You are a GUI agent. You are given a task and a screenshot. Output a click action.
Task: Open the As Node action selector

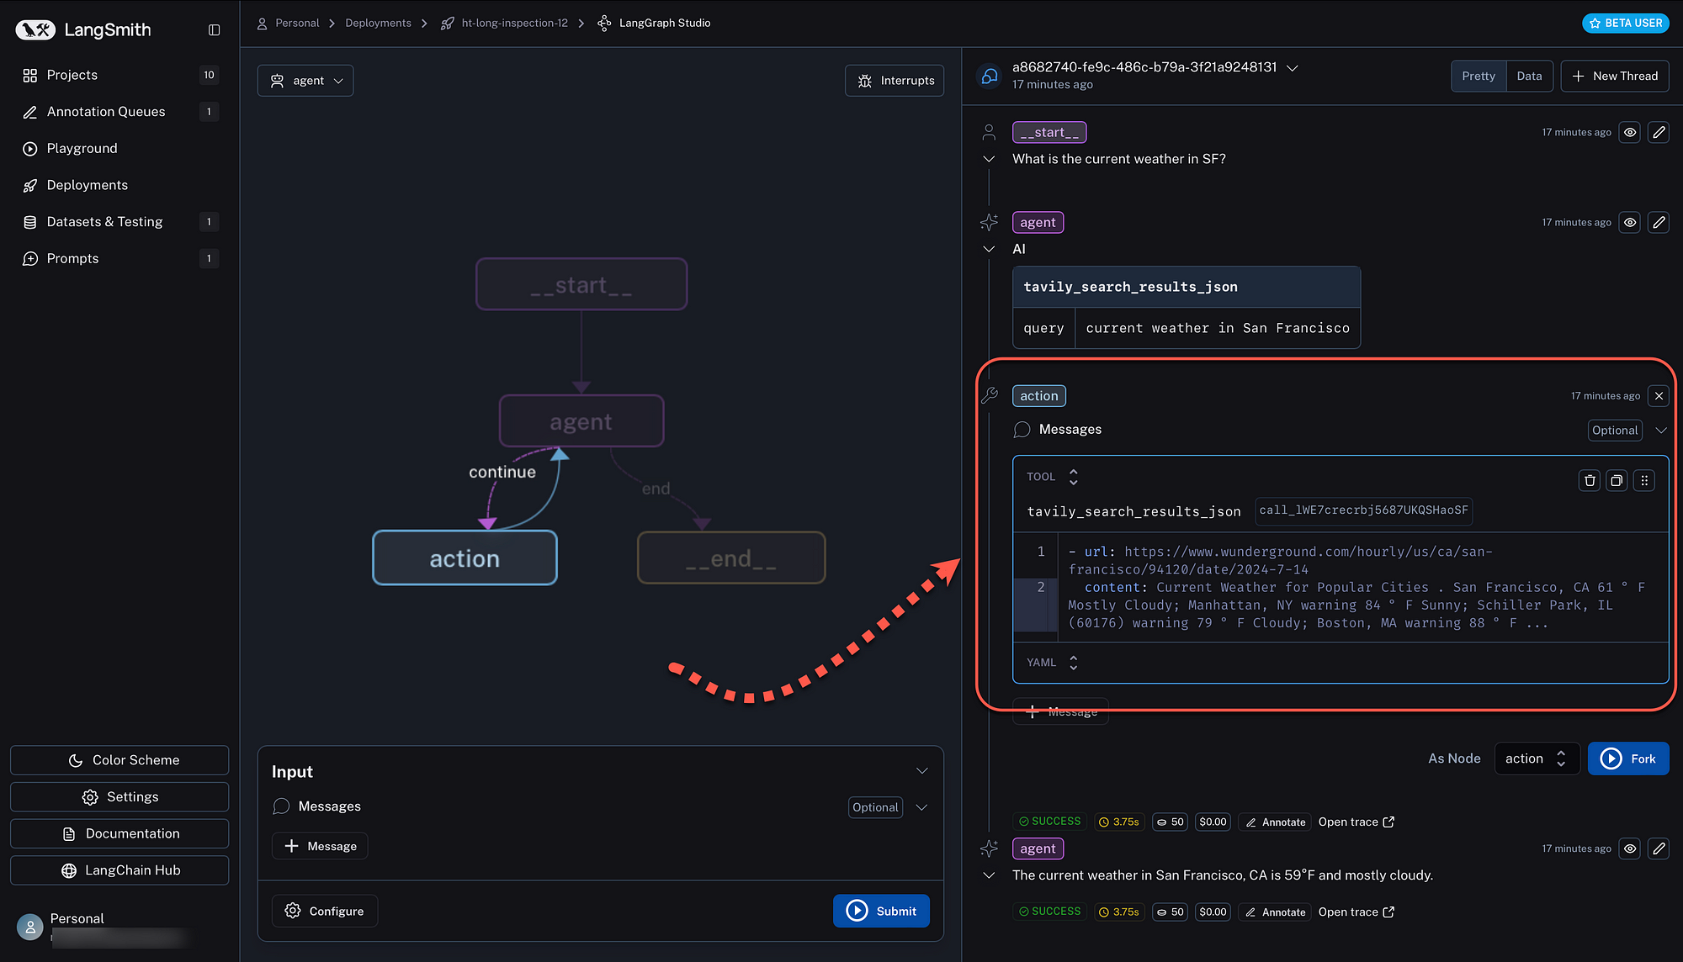1536,758
